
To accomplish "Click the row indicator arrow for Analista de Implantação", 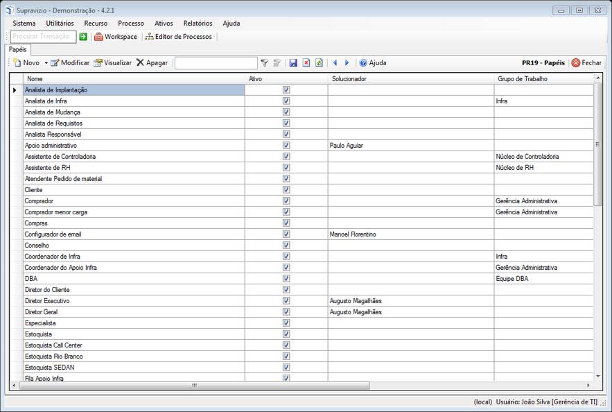I will coord(15,90).
